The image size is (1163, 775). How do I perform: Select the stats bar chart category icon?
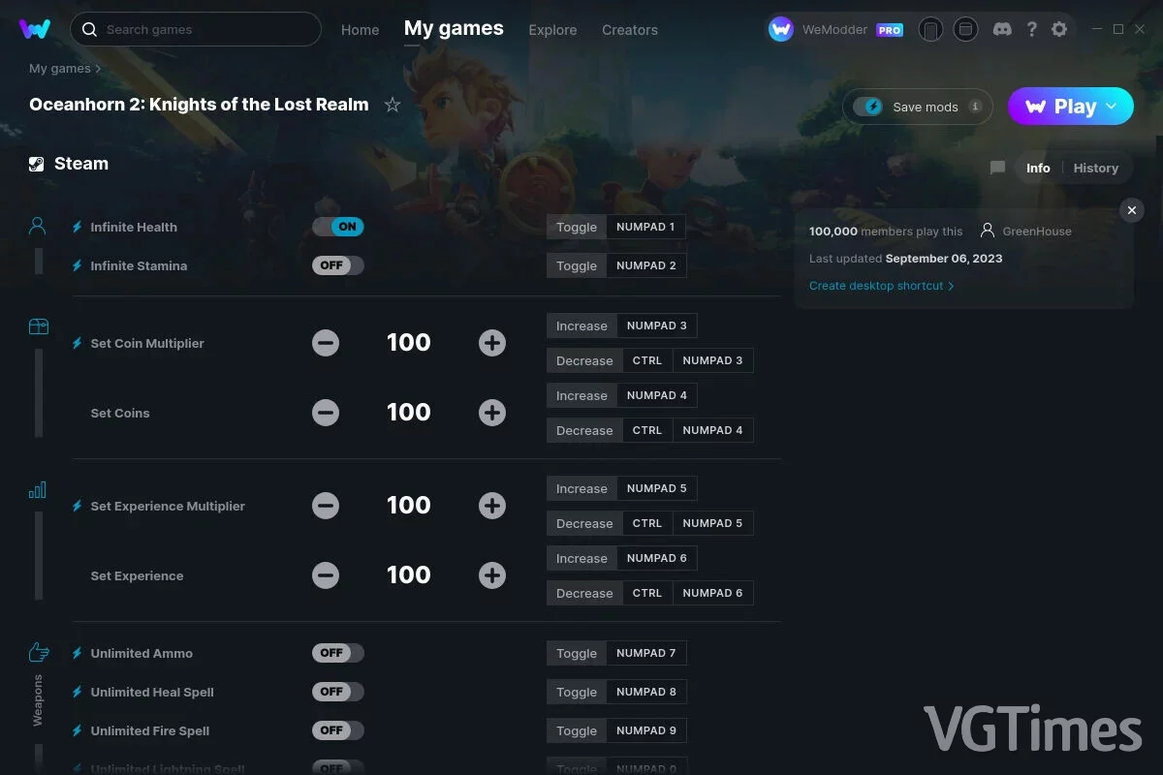[x=38, y=490]
